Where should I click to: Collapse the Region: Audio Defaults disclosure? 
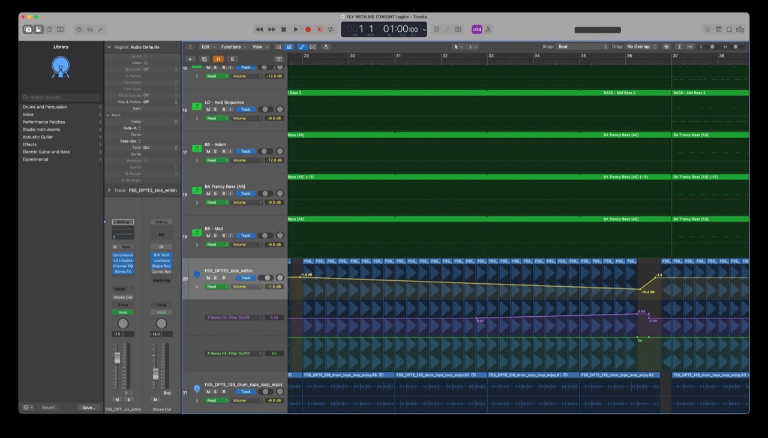(109, 47)
